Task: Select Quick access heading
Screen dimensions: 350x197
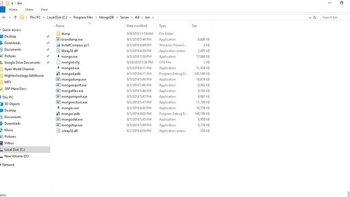Action: [11, 30]
